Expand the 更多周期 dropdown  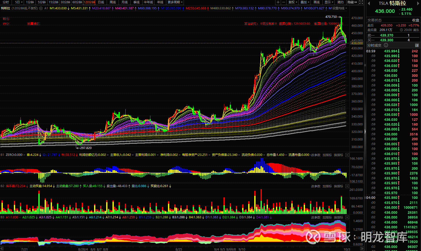point(175,2)
